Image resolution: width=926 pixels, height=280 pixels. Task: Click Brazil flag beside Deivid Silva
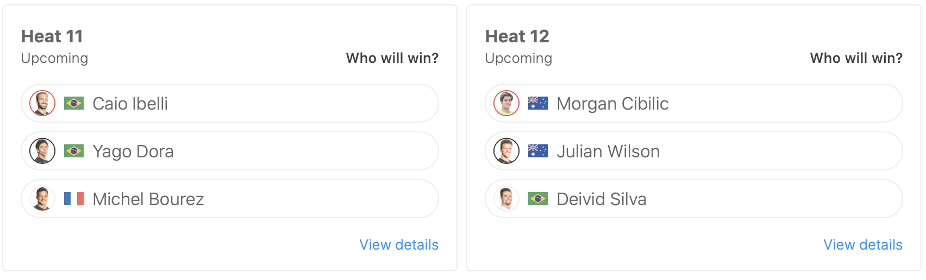click(x=538, y=199)
